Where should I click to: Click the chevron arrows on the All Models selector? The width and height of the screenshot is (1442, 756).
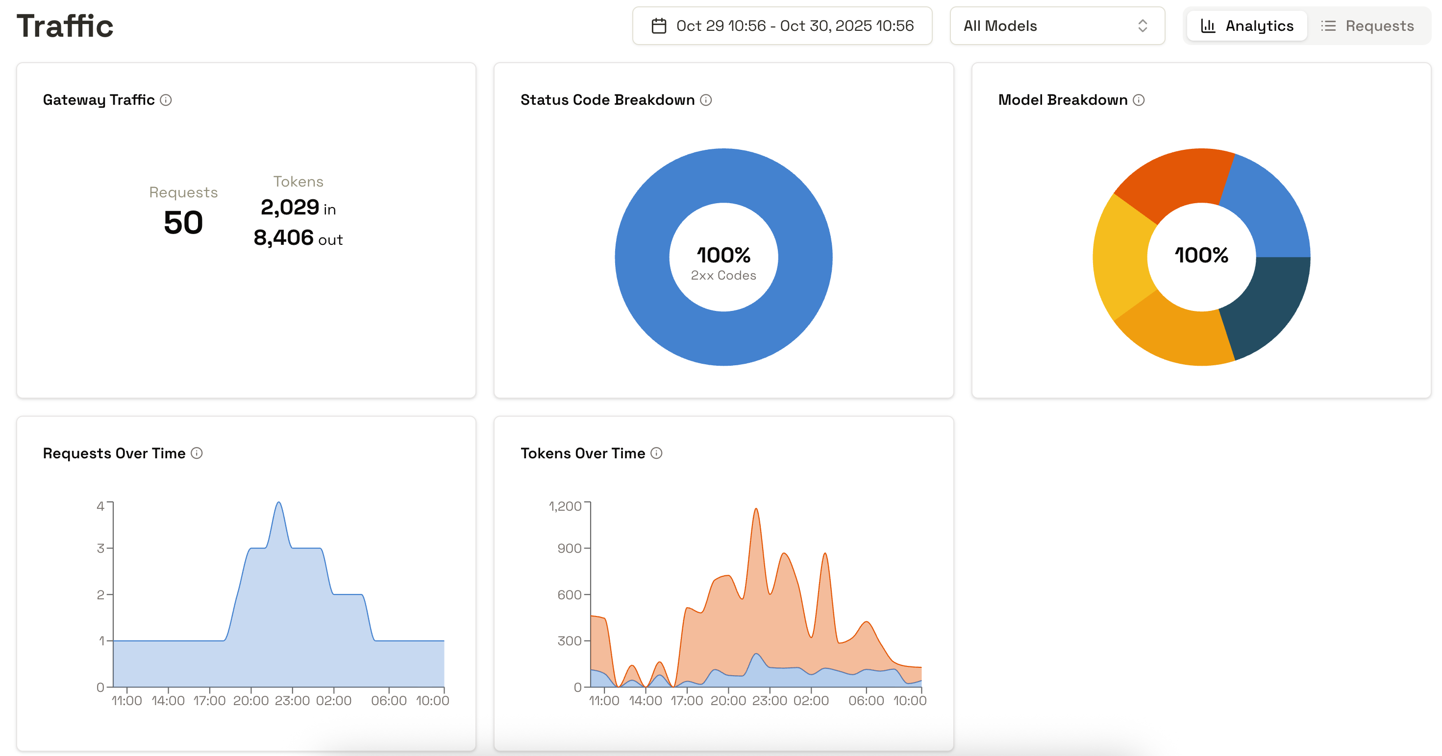(1143, 26)
